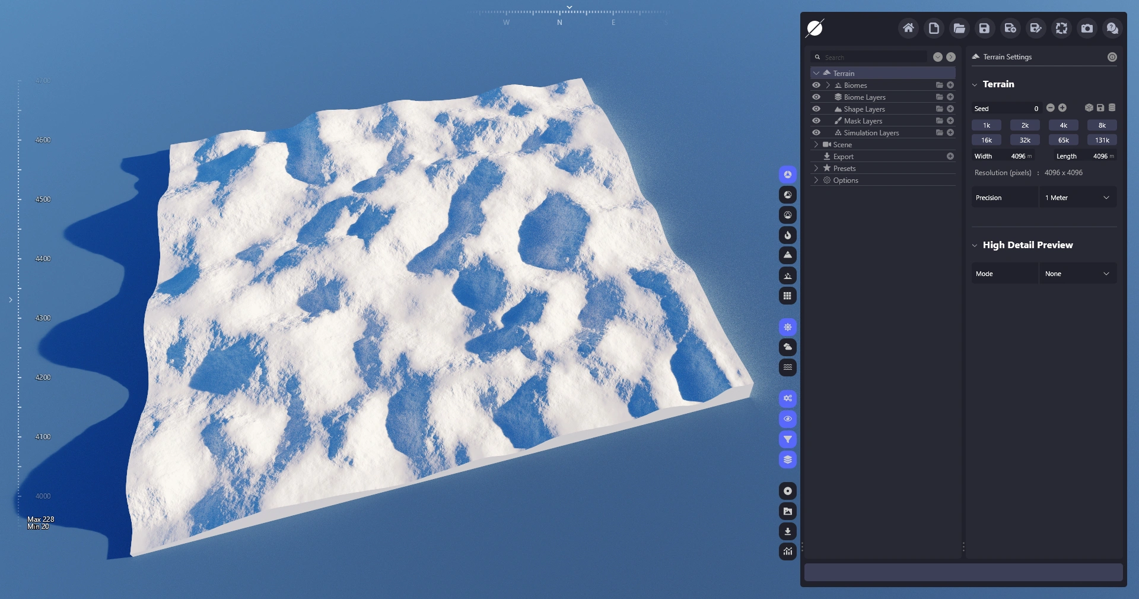Open the Precision dropdown
This screenshot has width=1139, height=599.
pyautogui.click(x=1077, y=198)
